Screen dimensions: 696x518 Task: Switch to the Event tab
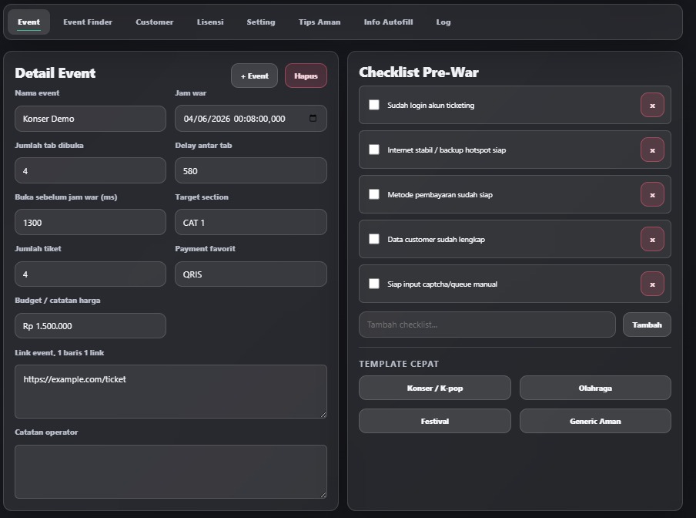click(x=28, y=22)
